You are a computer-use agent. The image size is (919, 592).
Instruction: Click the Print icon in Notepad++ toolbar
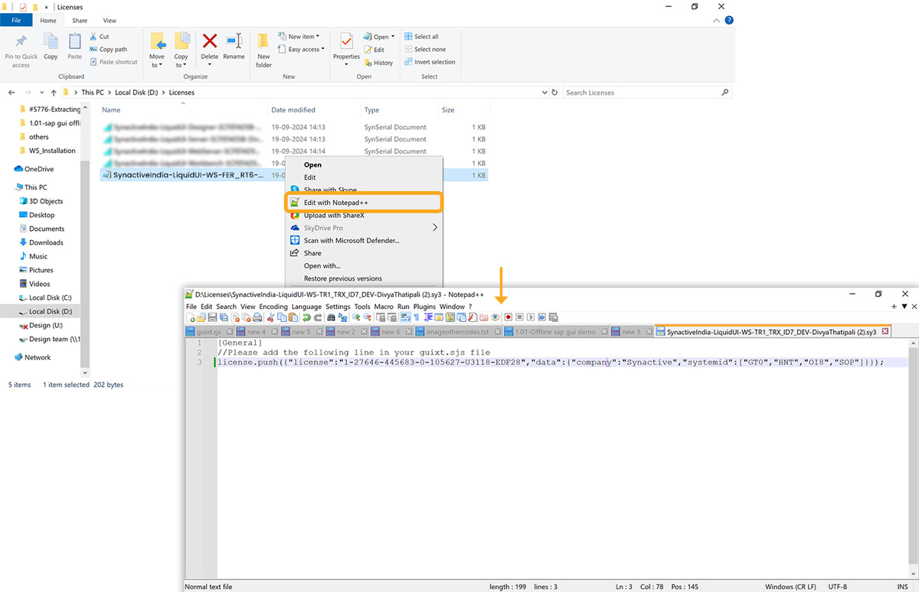point(258,317)
